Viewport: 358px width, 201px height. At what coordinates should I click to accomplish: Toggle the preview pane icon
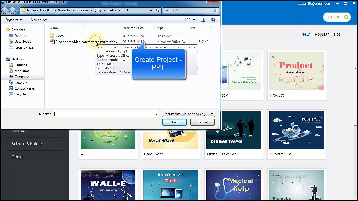pos(203,20)
